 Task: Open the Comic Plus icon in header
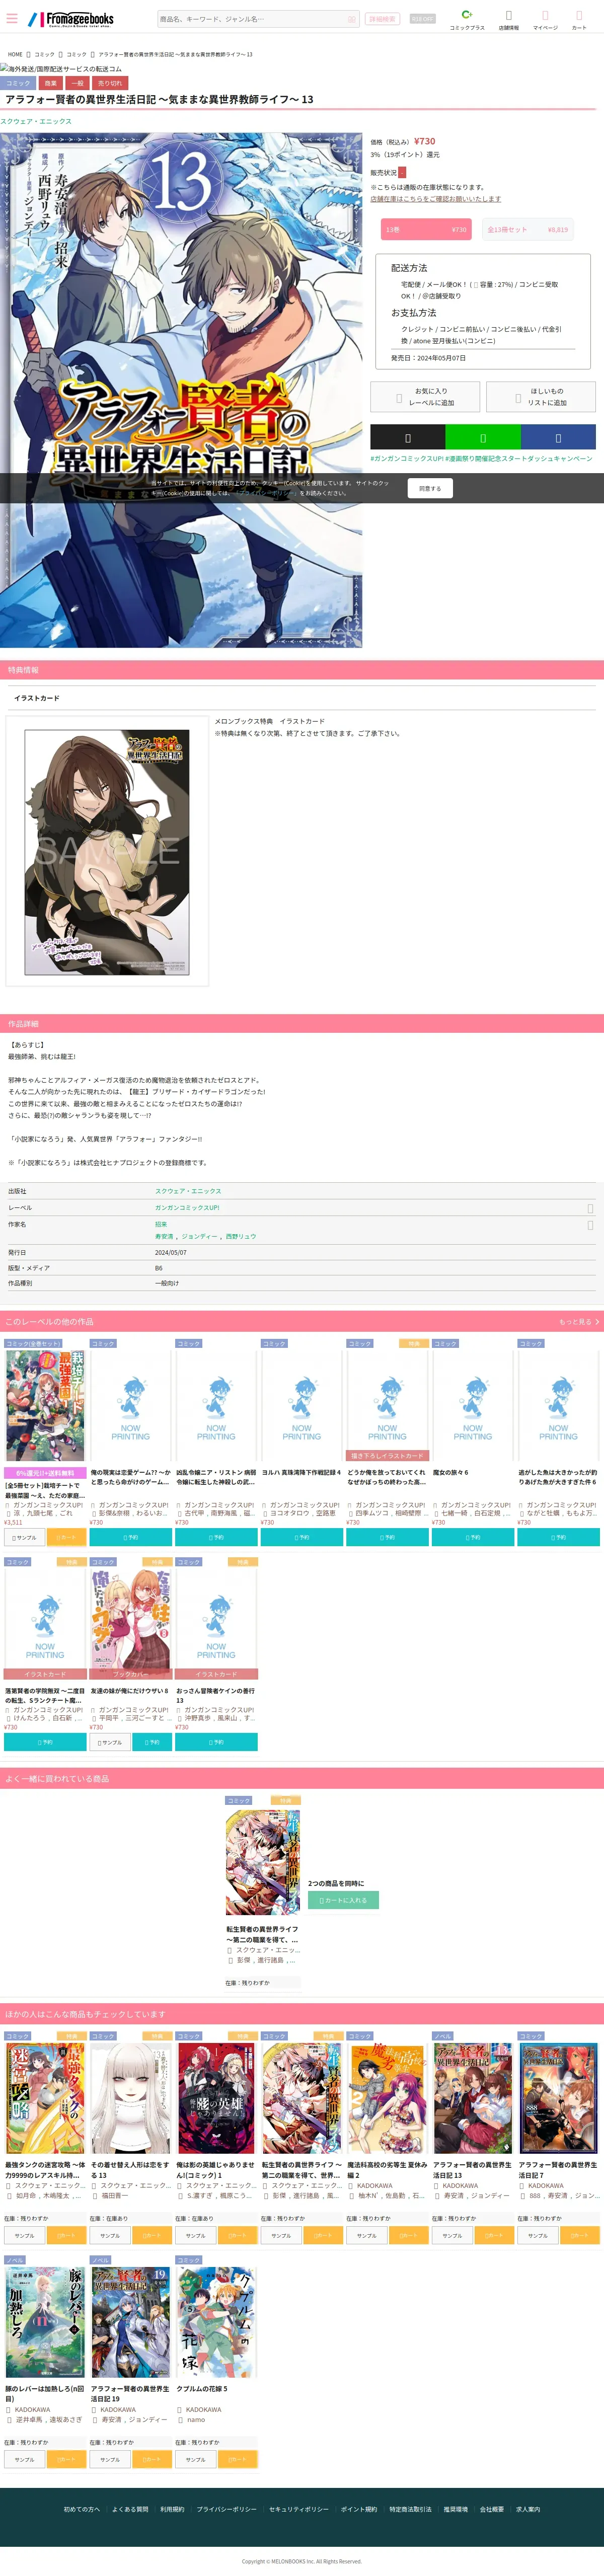[467, 20]
